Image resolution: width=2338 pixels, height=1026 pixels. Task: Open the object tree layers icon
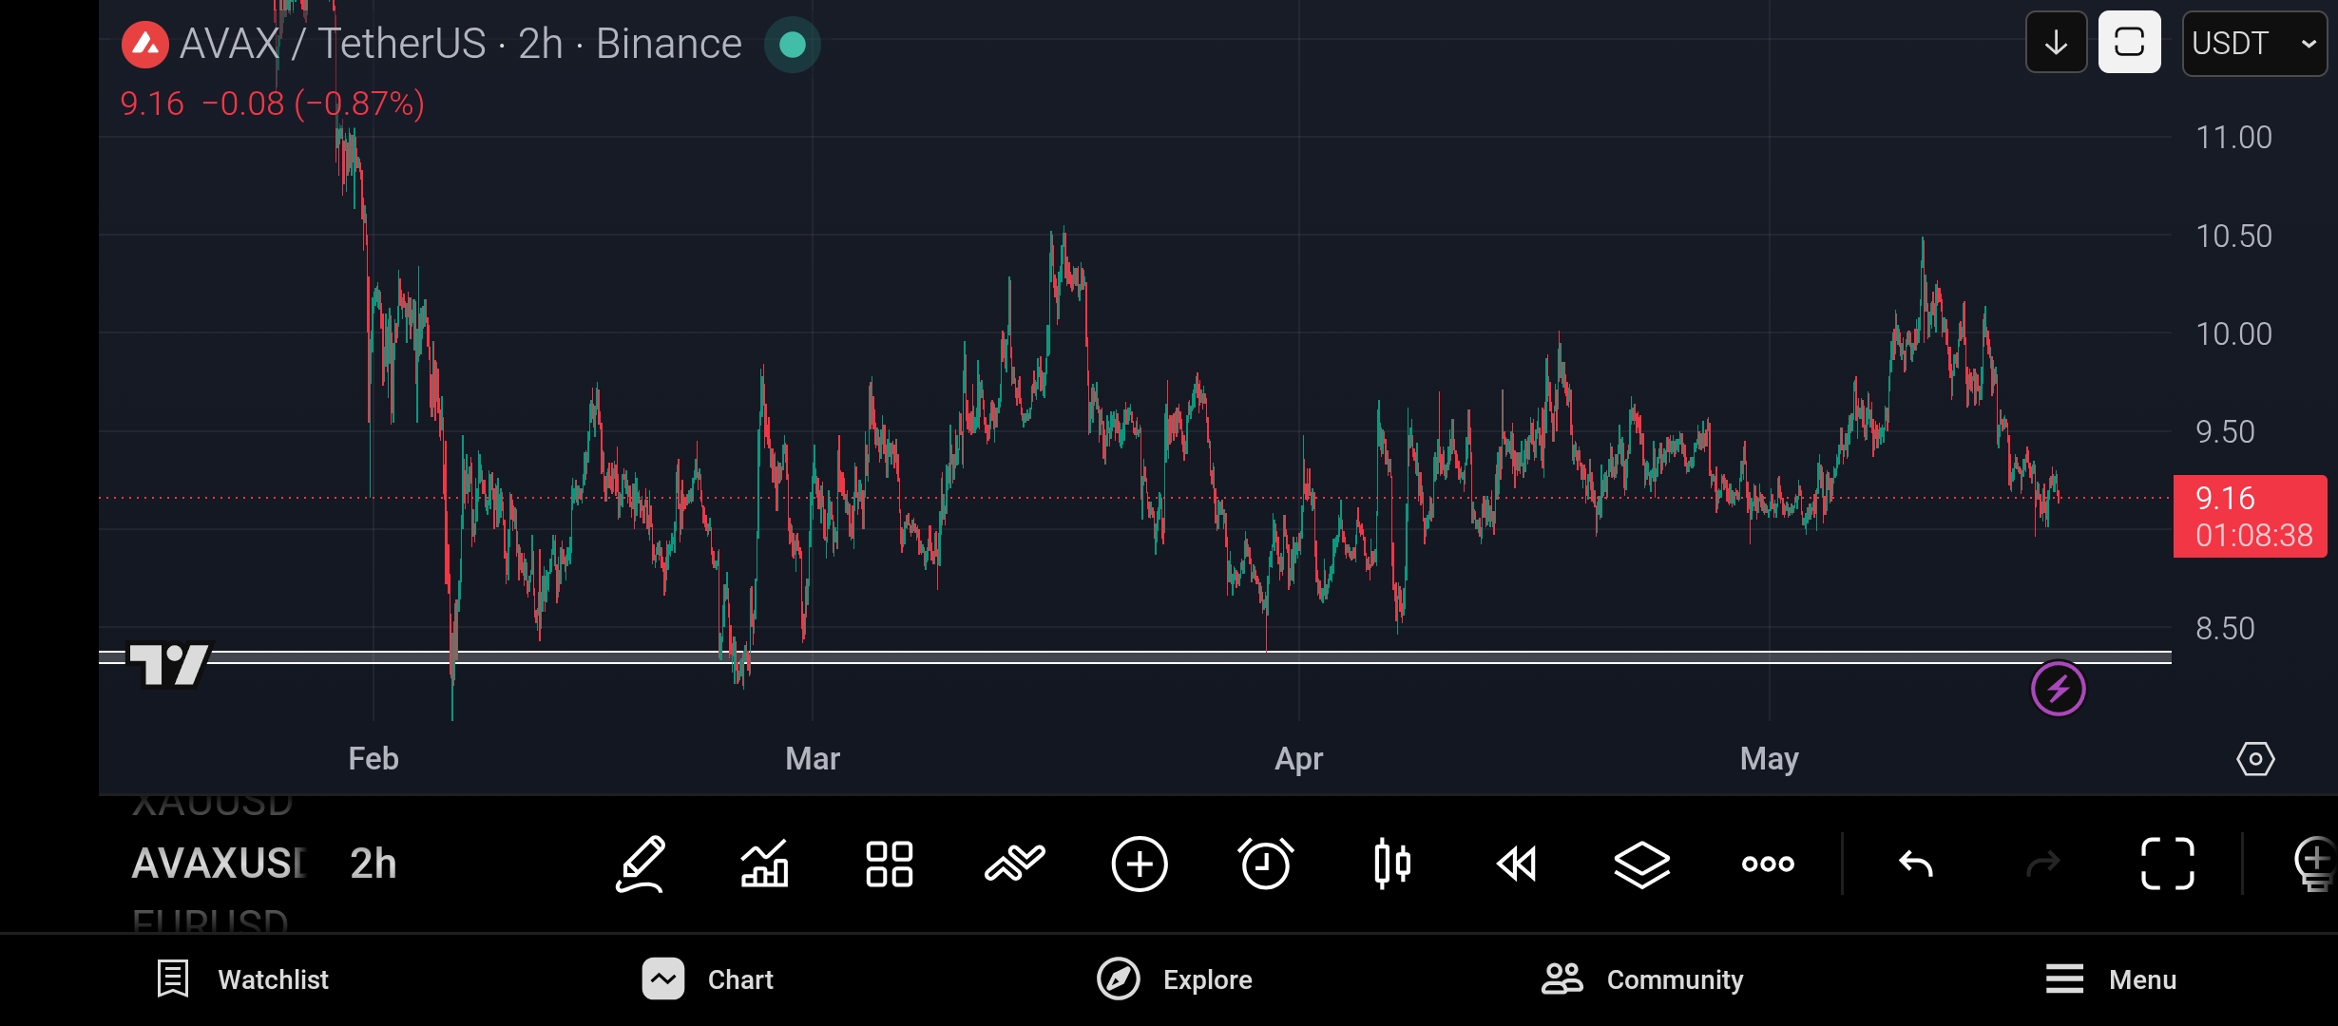tap(1642, 864)
